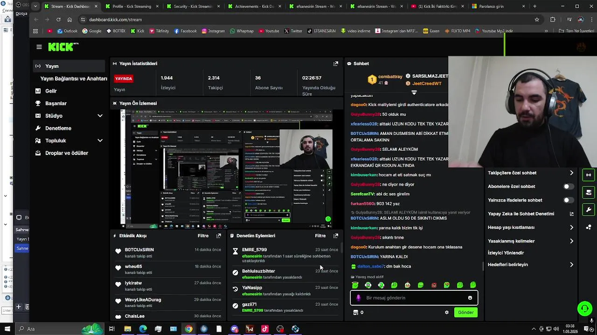Click the heart icon beside B0TCUxSIRIN follow

pyautogui.click(x=118, y=251)
